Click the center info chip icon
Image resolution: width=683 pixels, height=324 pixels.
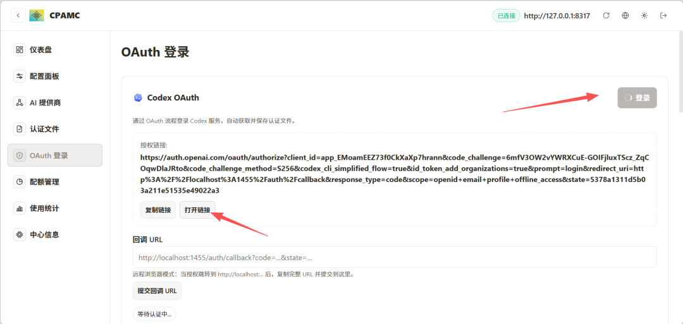pyautogui.click(x=19, y=235)
